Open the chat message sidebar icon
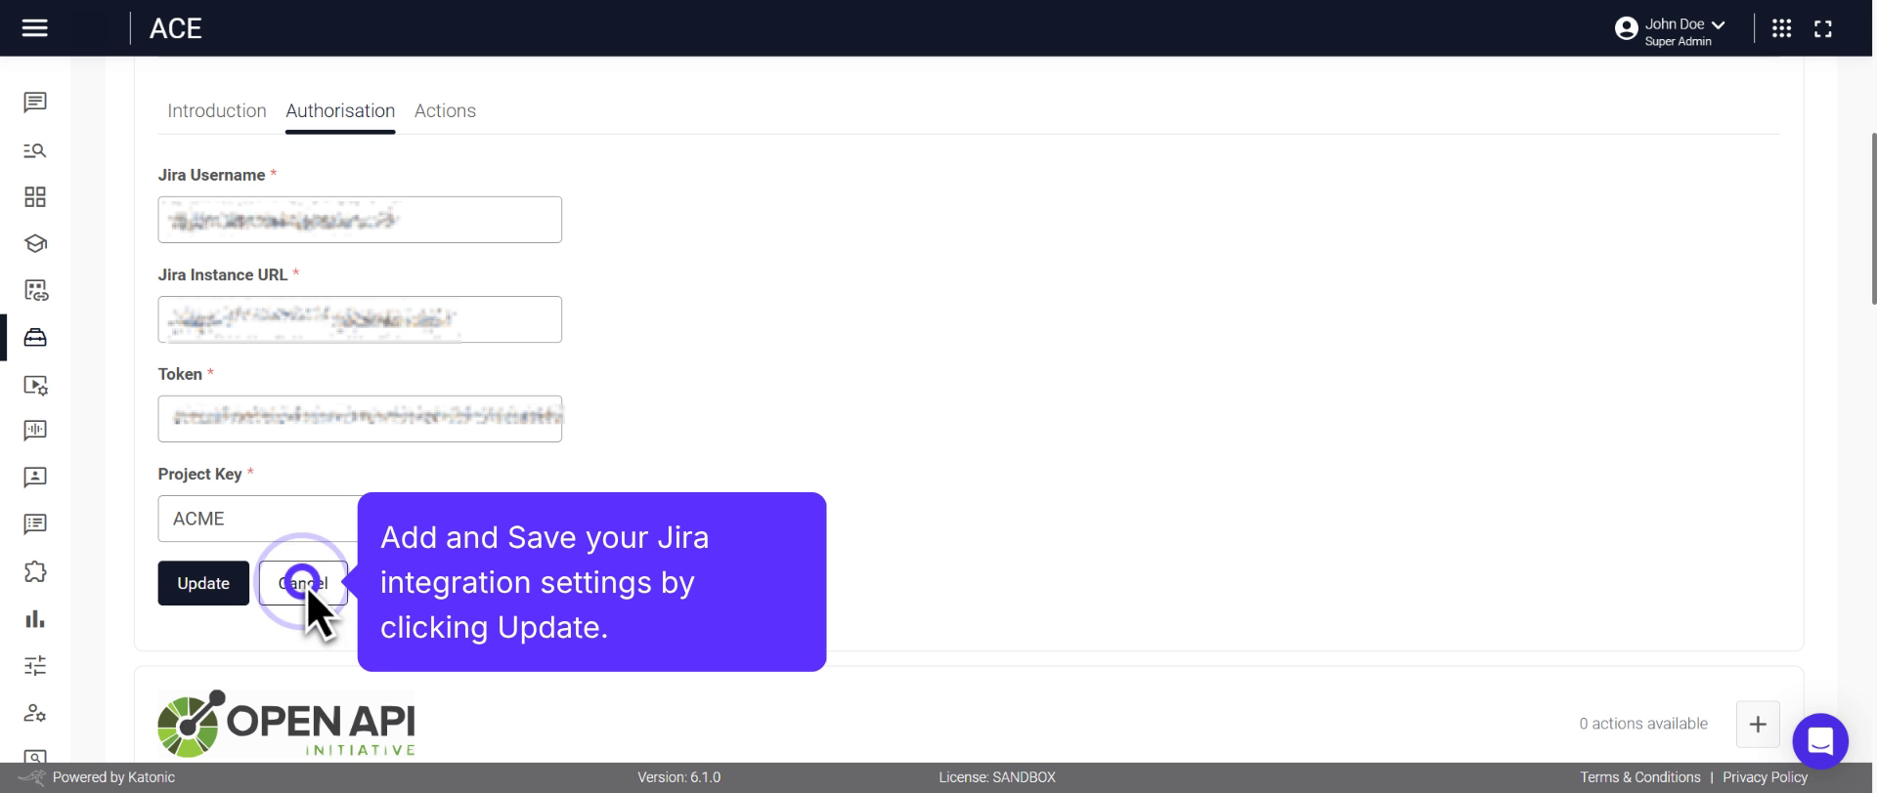This screenshot has height=793, width=1877. (x=35, y=103)
